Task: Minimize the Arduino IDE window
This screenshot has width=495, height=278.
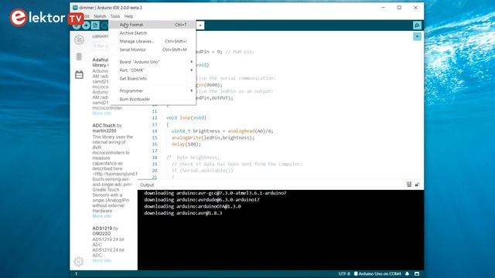Action: pos(383,8)
